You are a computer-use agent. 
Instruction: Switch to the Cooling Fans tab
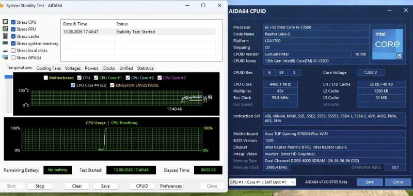[x=49, y=68]
